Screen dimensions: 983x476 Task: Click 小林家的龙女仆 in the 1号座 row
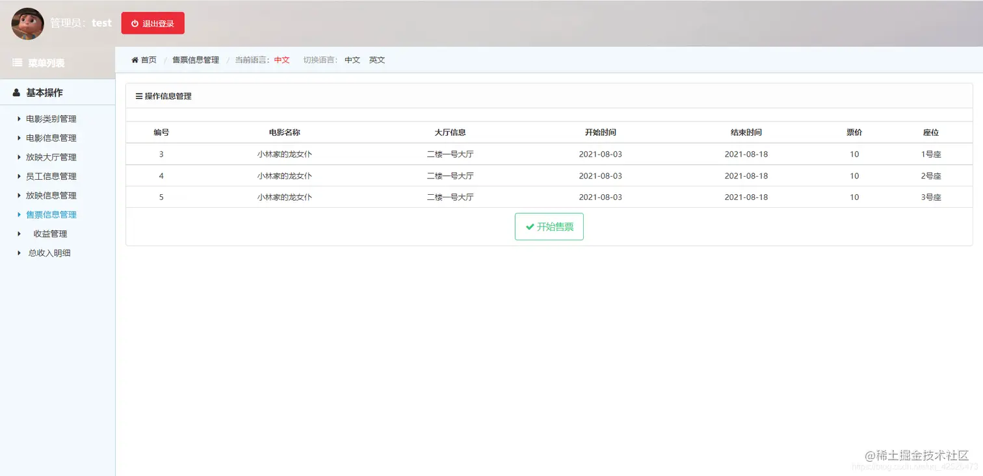[285, 155]
